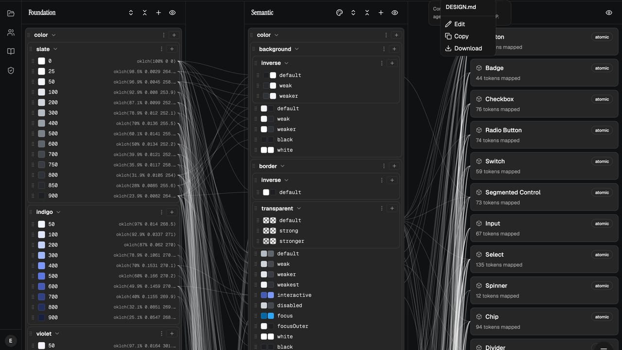Click slate 500 color swatch
Viewport: 622px width, 350px height.
pos(41,134)
